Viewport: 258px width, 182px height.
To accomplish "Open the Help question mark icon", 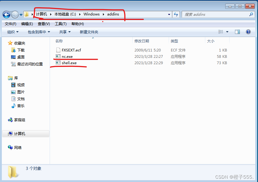I will [248, 32].
